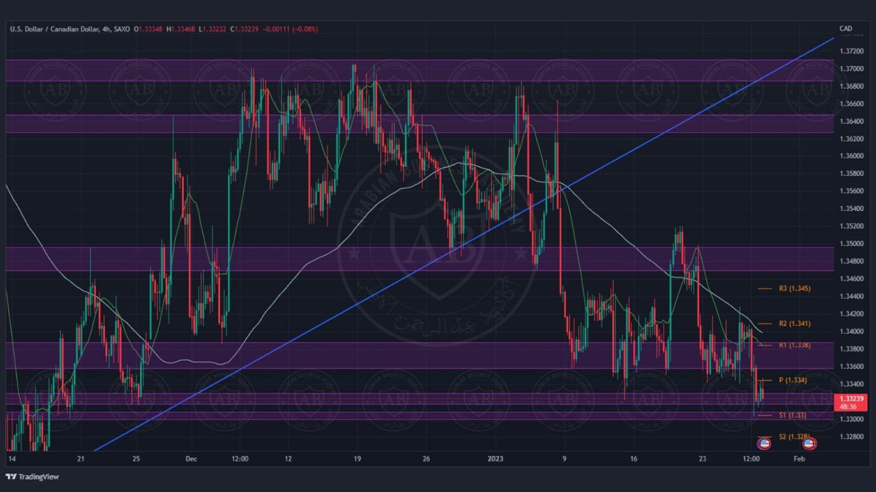Select the S1 (1.33) pivot label
876x492 pixels.
pos(792,415)
